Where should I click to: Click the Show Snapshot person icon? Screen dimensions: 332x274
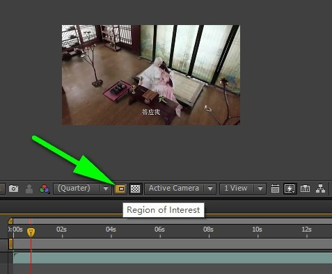point(29,188)
